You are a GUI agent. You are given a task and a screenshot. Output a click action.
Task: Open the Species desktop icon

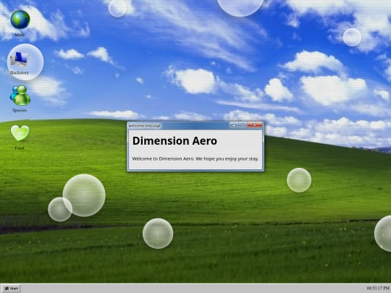pyautogui.click(x=20, y=95)
